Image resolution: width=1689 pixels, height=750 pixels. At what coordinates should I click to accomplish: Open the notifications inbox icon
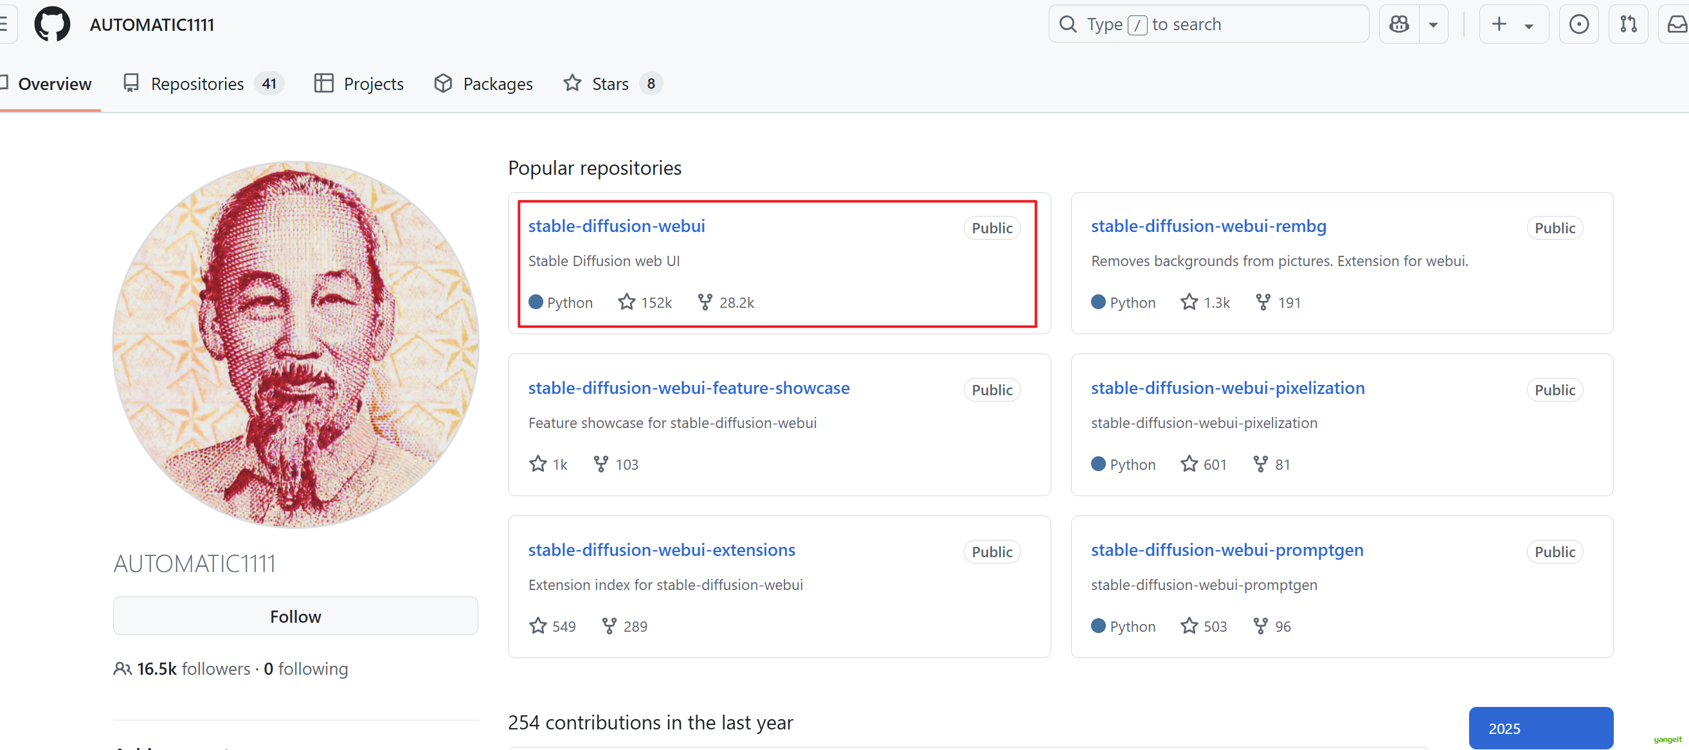pos(1676,24)
